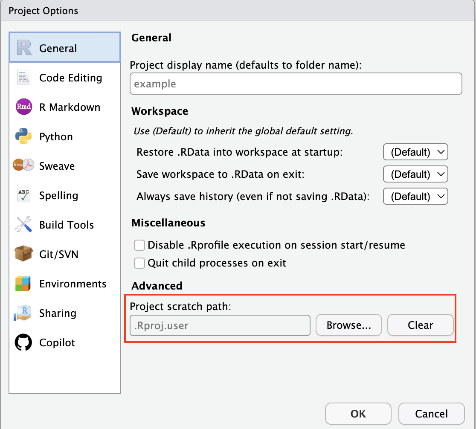The image size is (476, 429).
Task: Go to the Sweave section
Action: pyautogui.click(x=65, y=166)
